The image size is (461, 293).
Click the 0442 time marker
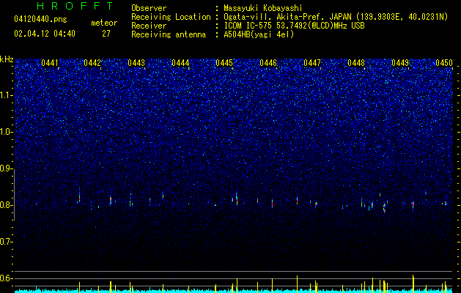tap(92, 63)
